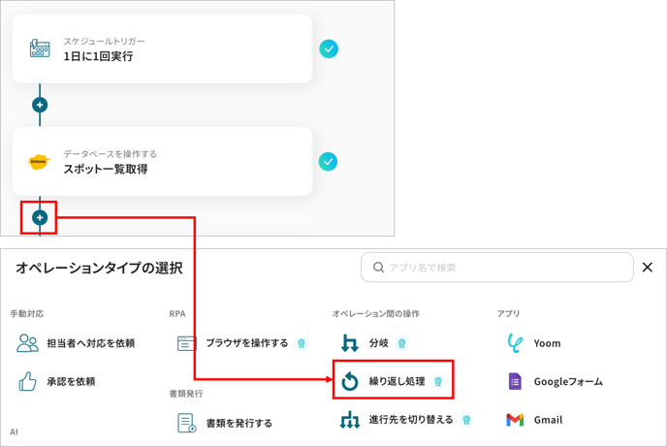The height and width of the screenshot is (447, 667).
Task: Select the 分岐 operation
Action: 379,343
